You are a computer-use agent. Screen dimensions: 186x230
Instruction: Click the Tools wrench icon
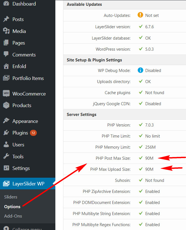(6, 156)
